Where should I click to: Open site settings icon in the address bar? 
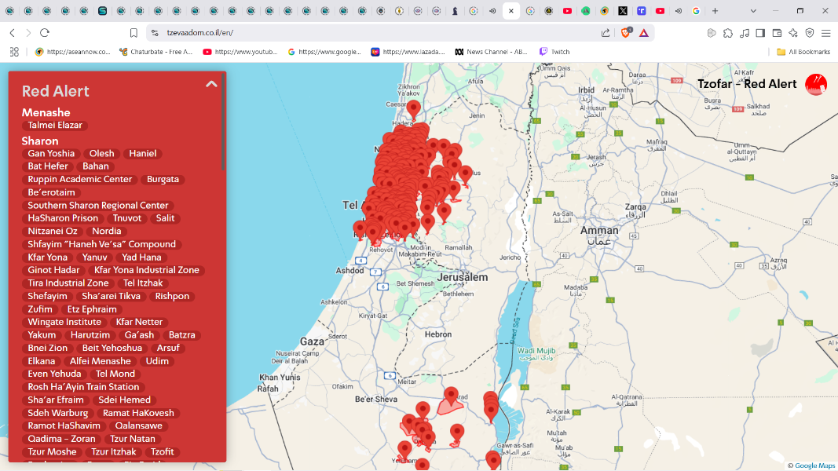click(x=155, y=32)
